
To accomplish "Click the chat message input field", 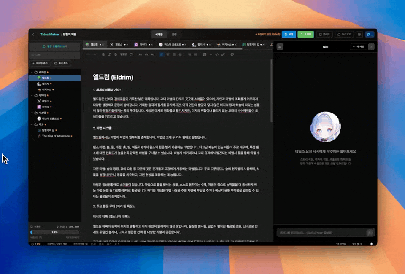I will pyautogui.click(x=321, y=232).
